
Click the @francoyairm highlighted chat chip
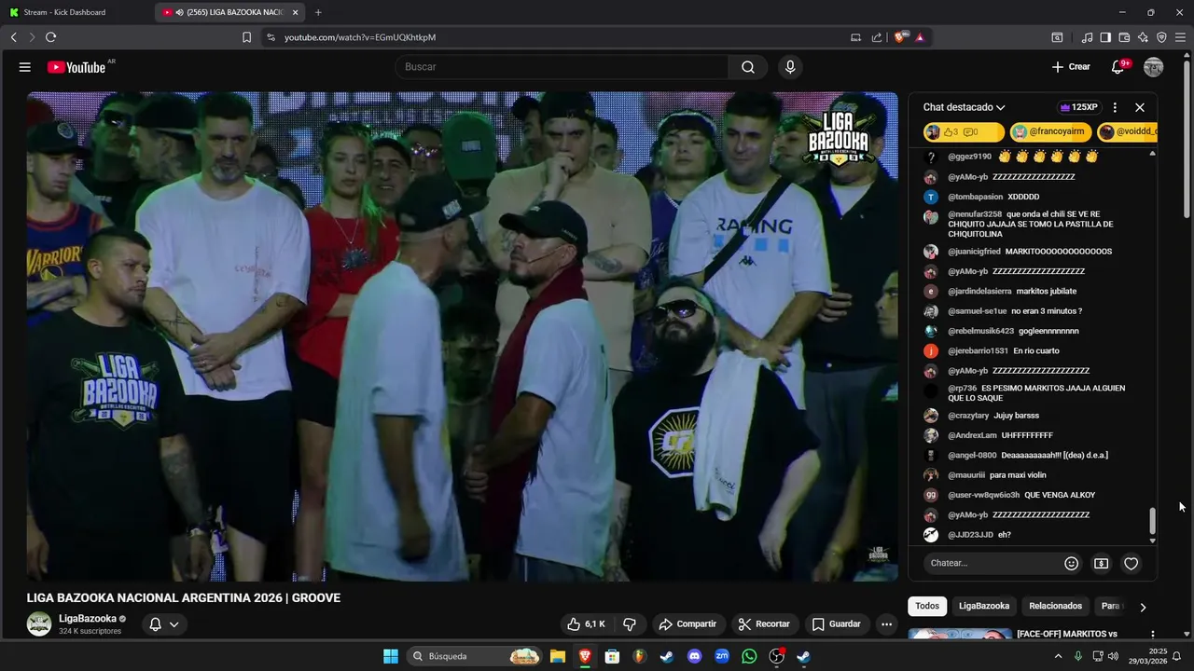point(1050,132)
